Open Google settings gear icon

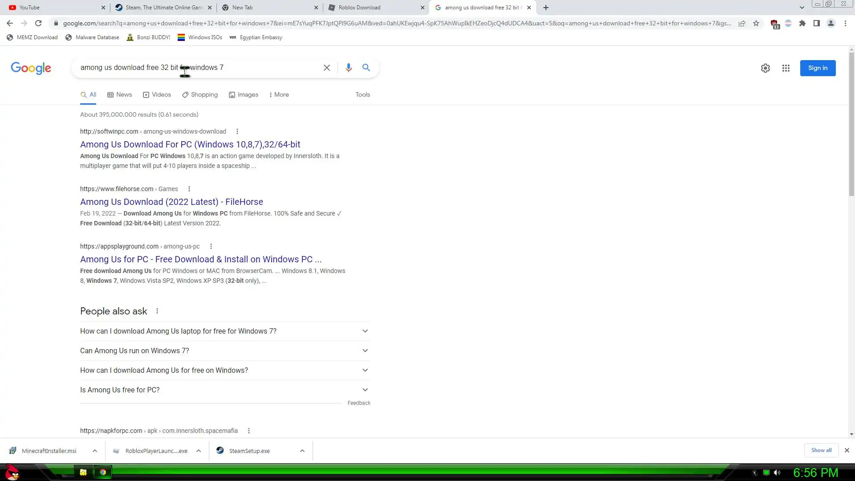point(765,68)
